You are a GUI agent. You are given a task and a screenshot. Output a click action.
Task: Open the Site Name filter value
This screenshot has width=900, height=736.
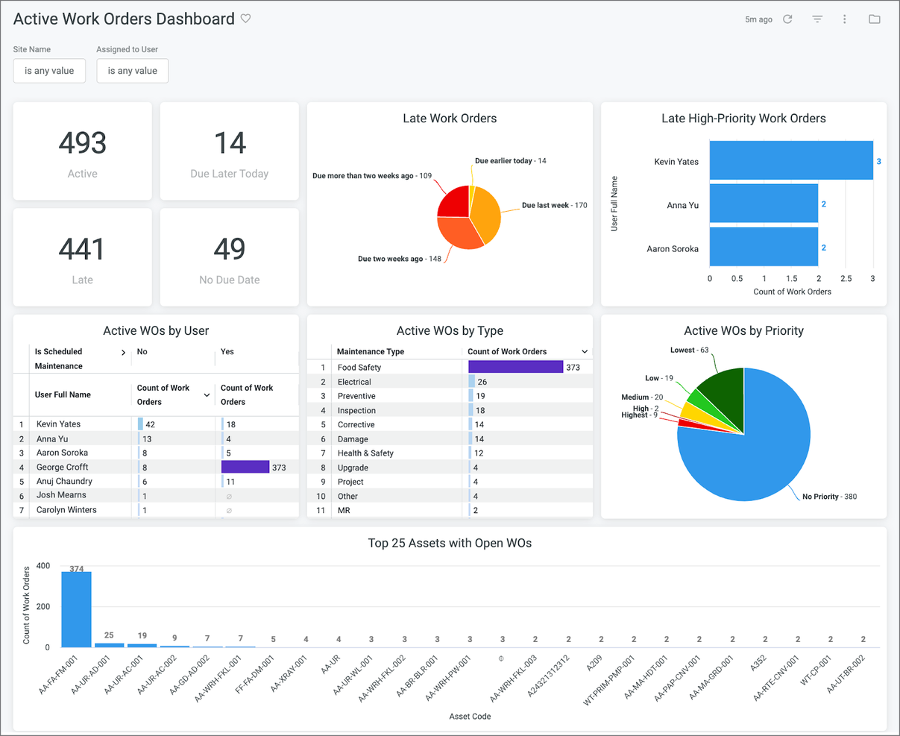pos(49,71)
